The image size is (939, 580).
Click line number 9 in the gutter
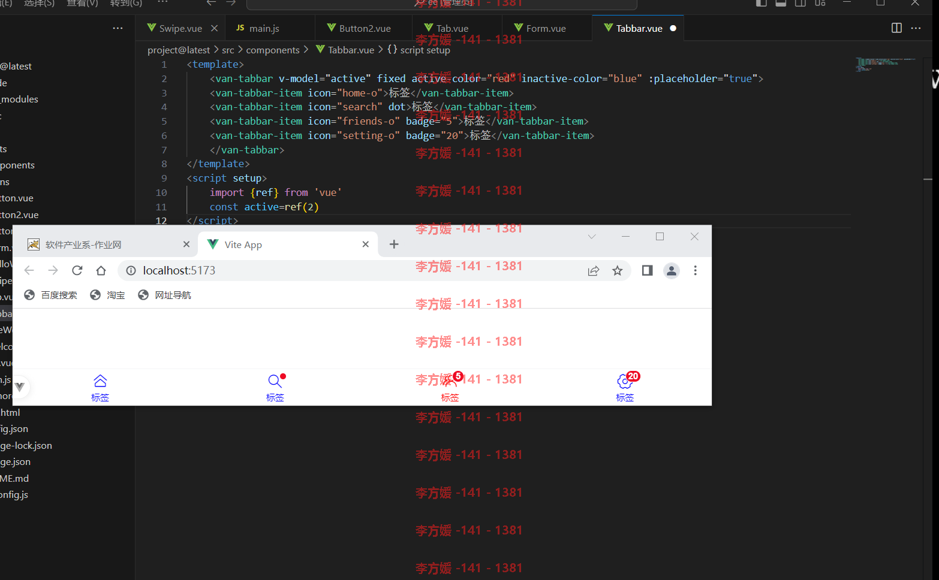(164, 178)
